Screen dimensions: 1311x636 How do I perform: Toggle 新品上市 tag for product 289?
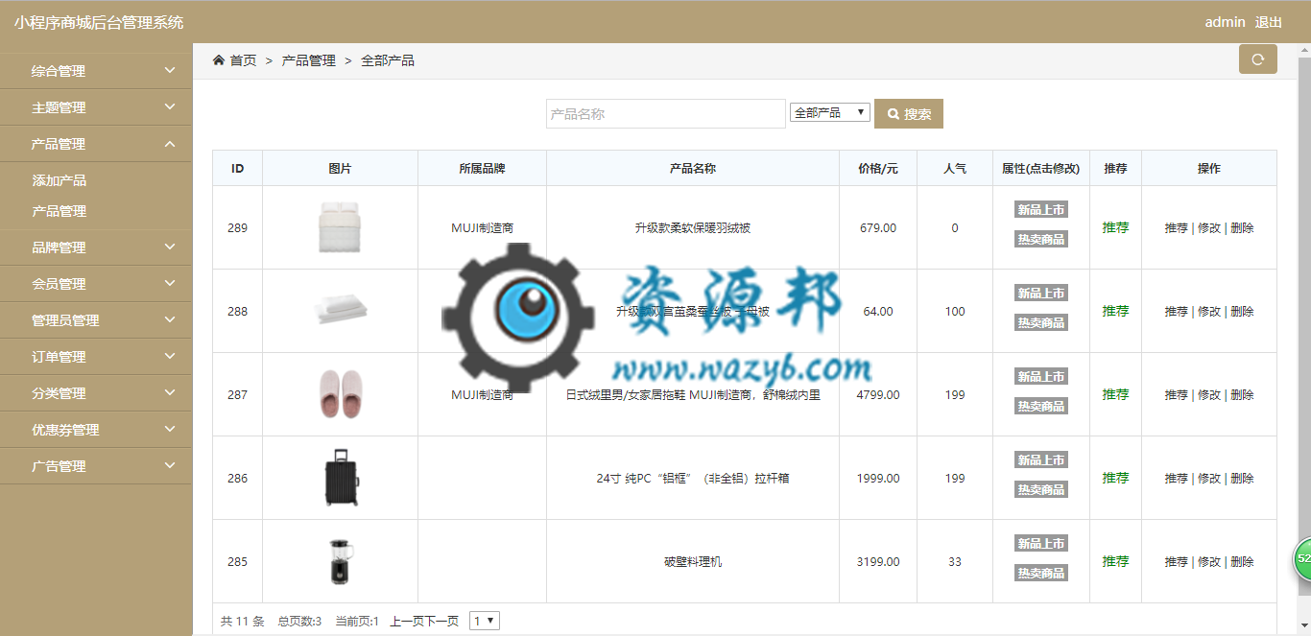(1041, 210)
